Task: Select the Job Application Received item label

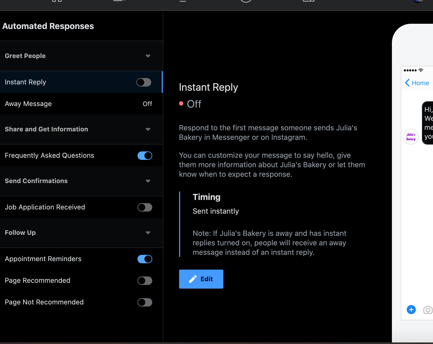Action: [45, 207]
